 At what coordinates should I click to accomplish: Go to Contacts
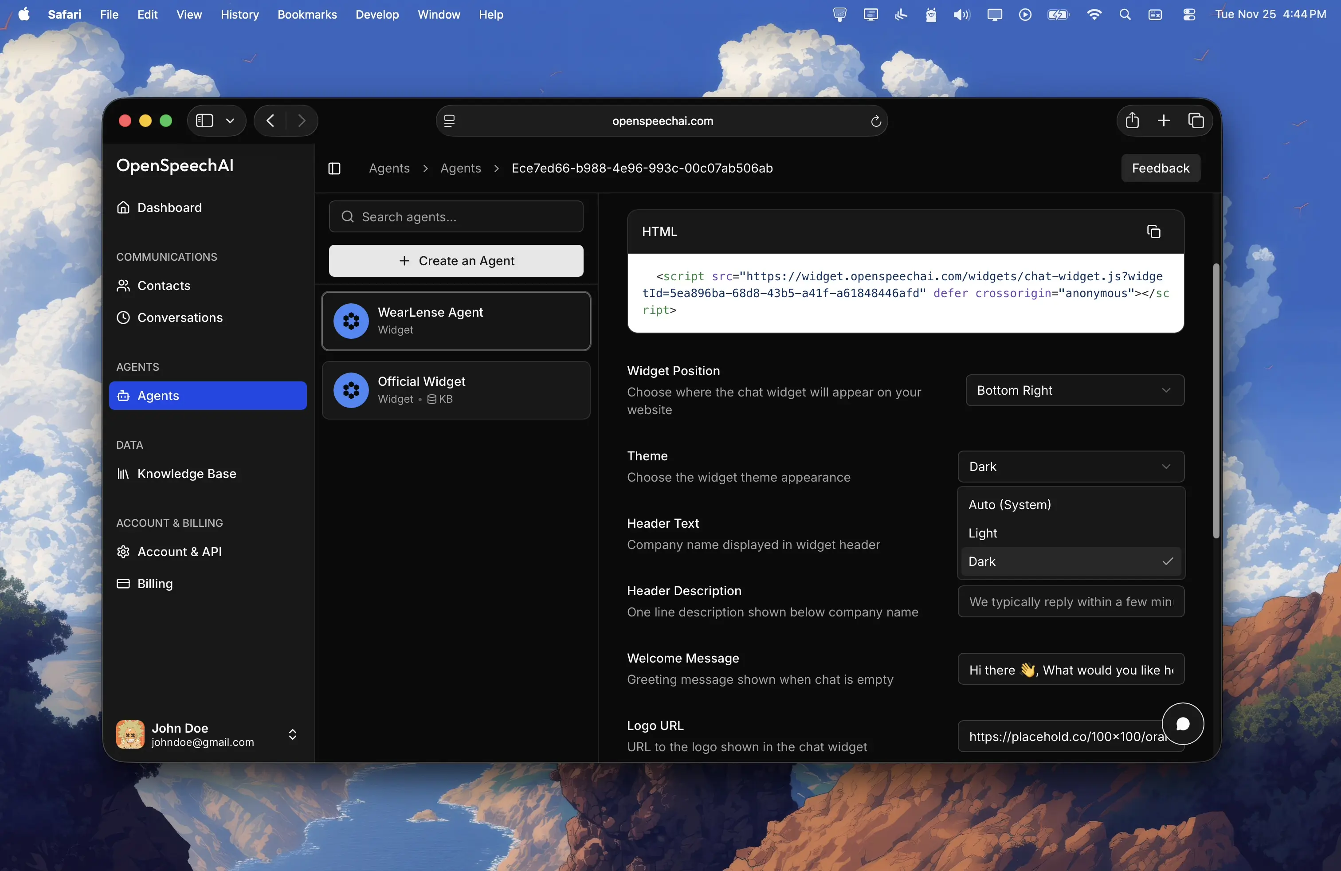[x=208, y=286]
